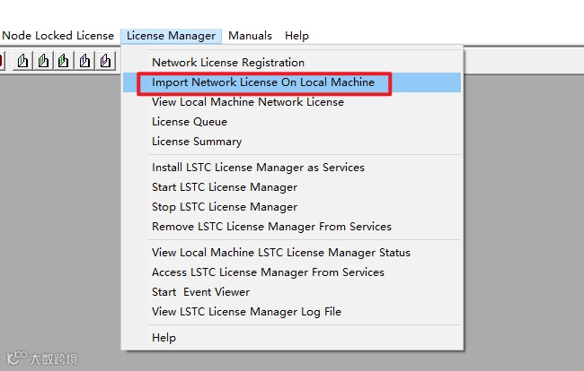Select View Local Machine Network License
The image size is (584, 371).
point(247,102)
